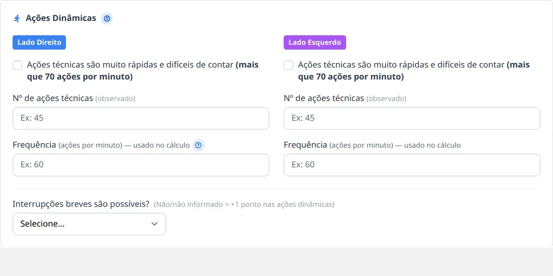Open the Interrupções breves Selecione dropdown

89,224
